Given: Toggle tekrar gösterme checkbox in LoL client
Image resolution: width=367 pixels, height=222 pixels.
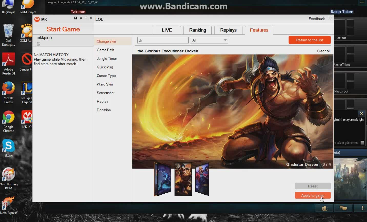Looking at the screenshot, I should click(362, 143).
